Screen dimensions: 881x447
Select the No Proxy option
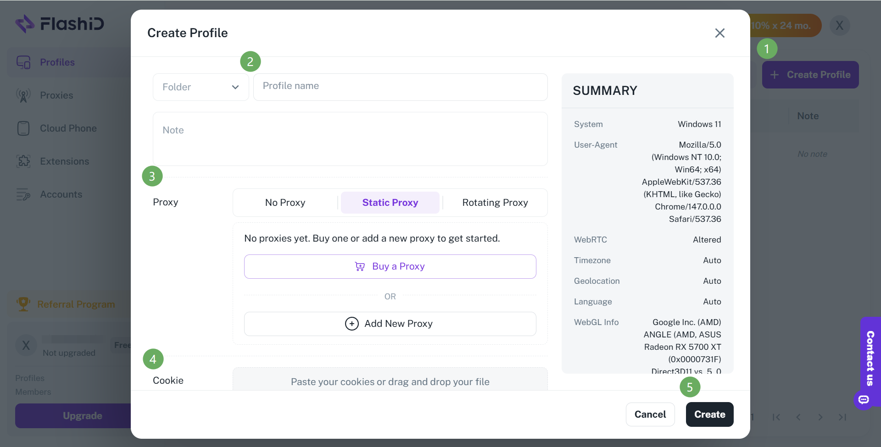click(285, 203)
